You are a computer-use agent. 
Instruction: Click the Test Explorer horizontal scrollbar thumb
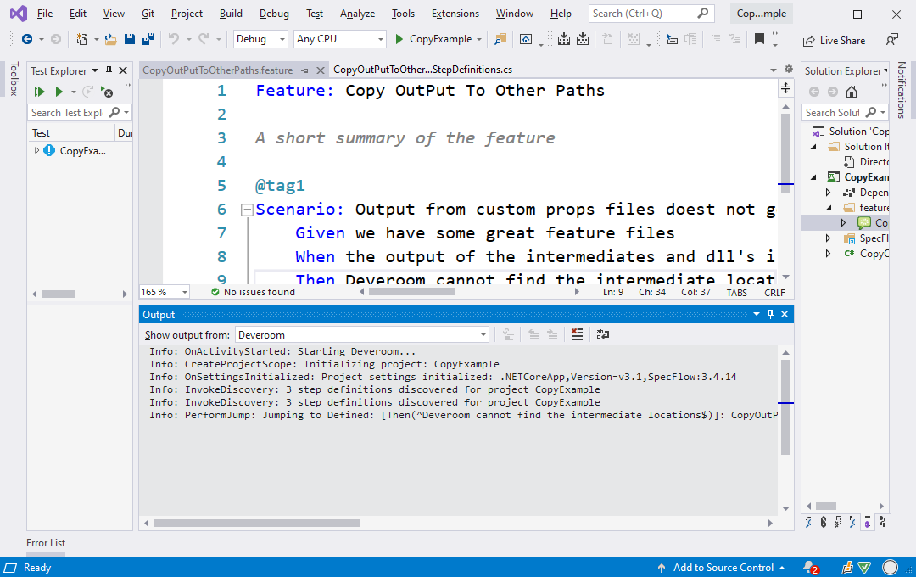tap(58, 294)
